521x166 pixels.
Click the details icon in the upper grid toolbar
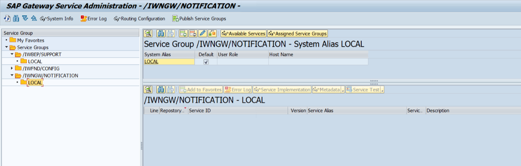point(148,33)
